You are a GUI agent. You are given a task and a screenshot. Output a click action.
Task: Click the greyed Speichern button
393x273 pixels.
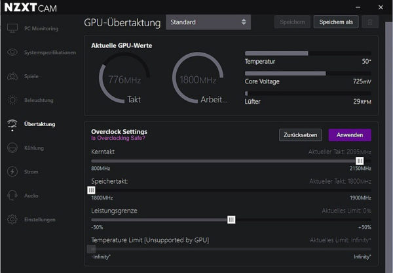click(x=292, y=22)
